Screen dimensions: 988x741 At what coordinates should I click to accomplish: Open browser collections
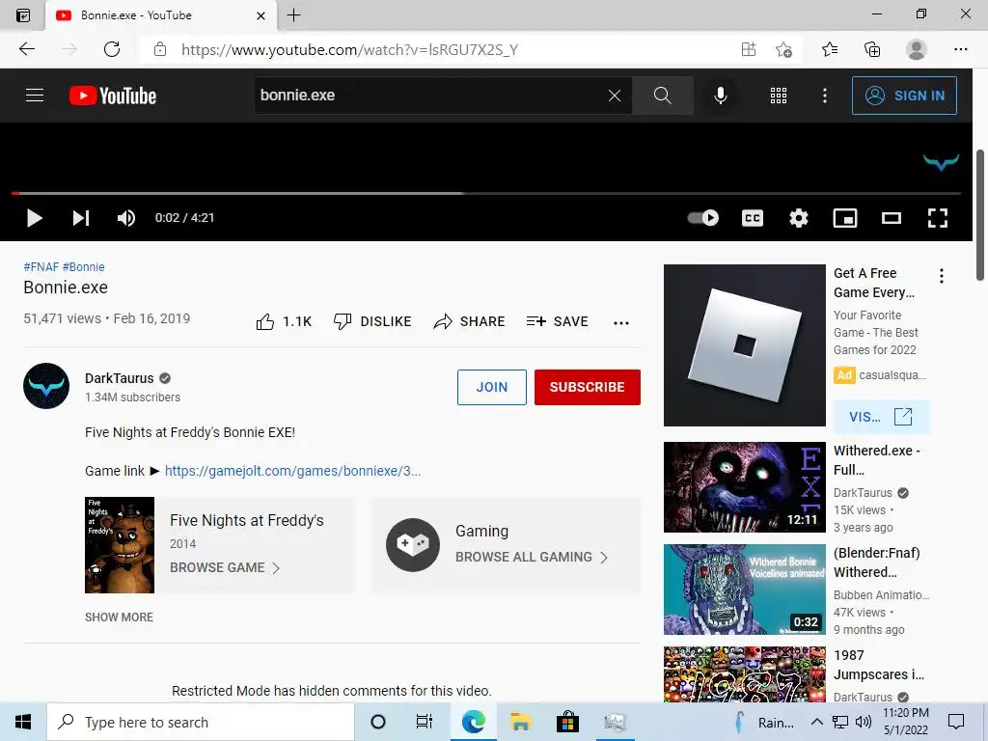point(872,49)
